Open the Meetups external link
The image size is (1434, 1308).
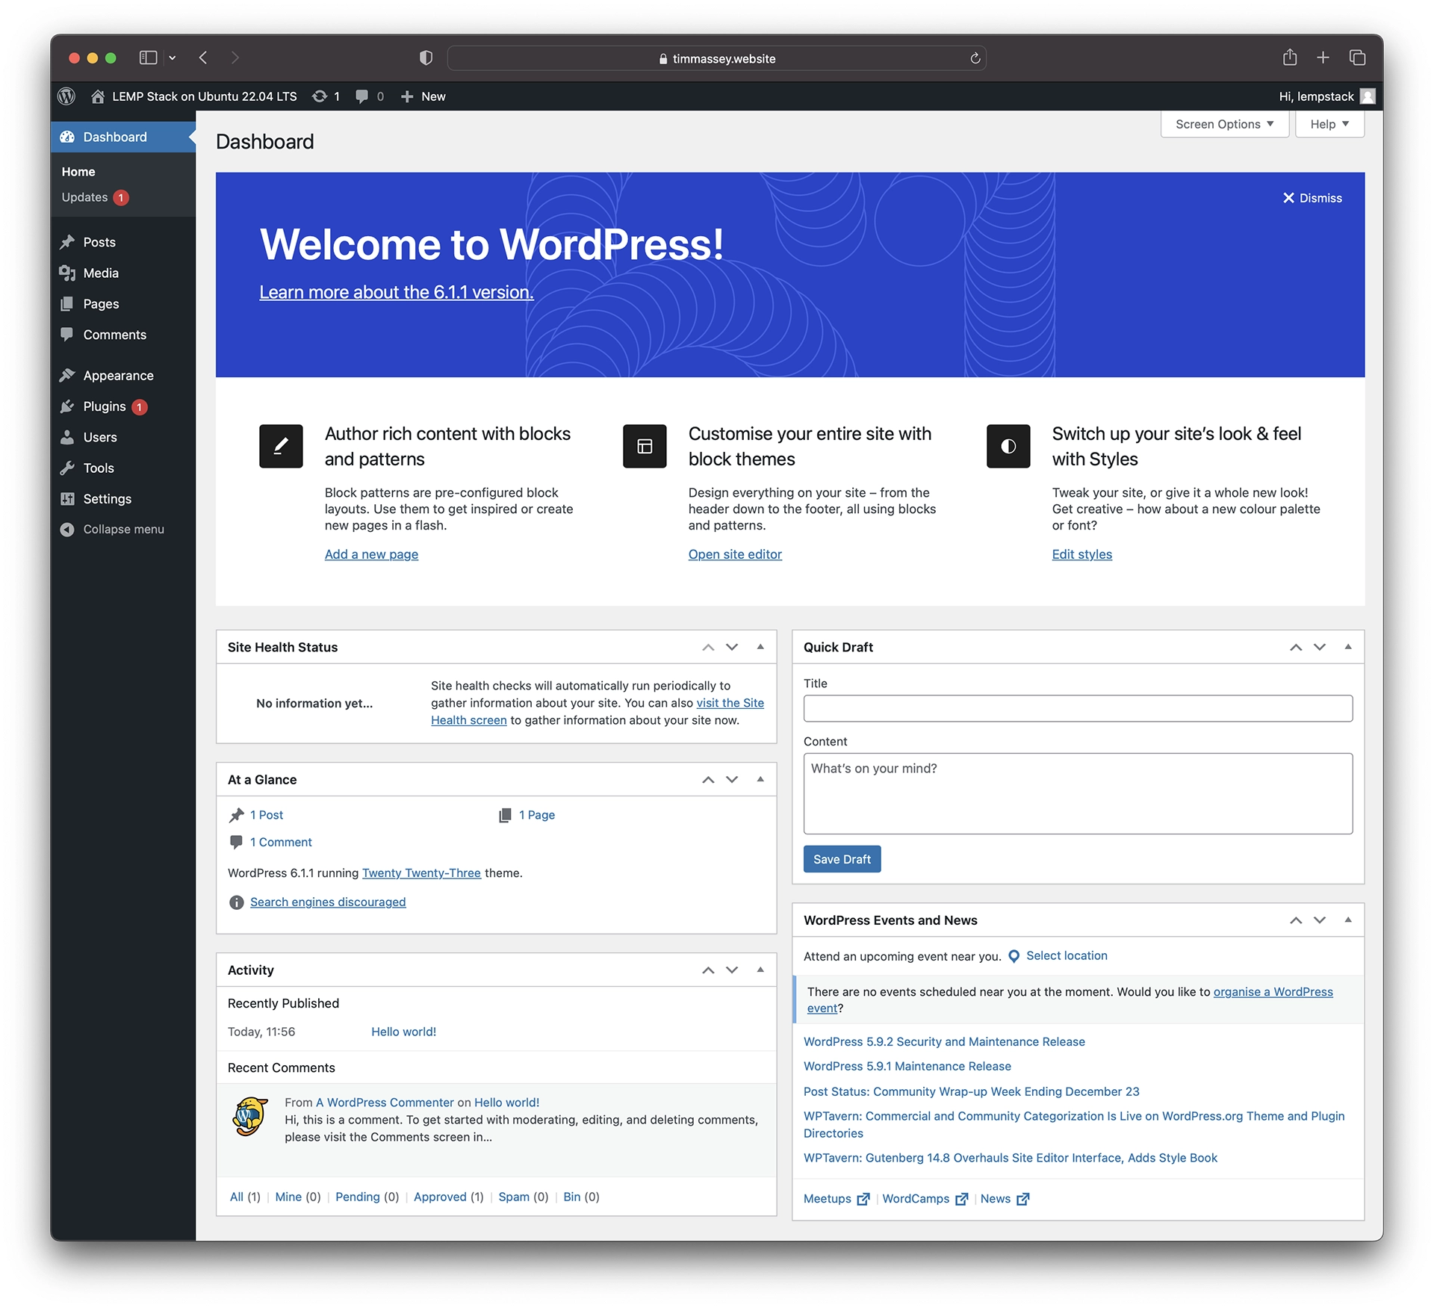[836, 1199]
